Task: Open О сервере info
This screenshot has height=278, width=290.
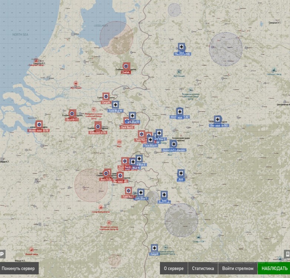Action: (174, 268)
